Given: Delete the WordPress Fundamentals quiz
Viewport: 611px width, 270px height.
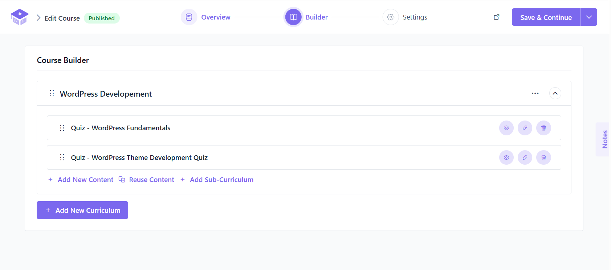Looking at the screenshot, I should [543, 128].
